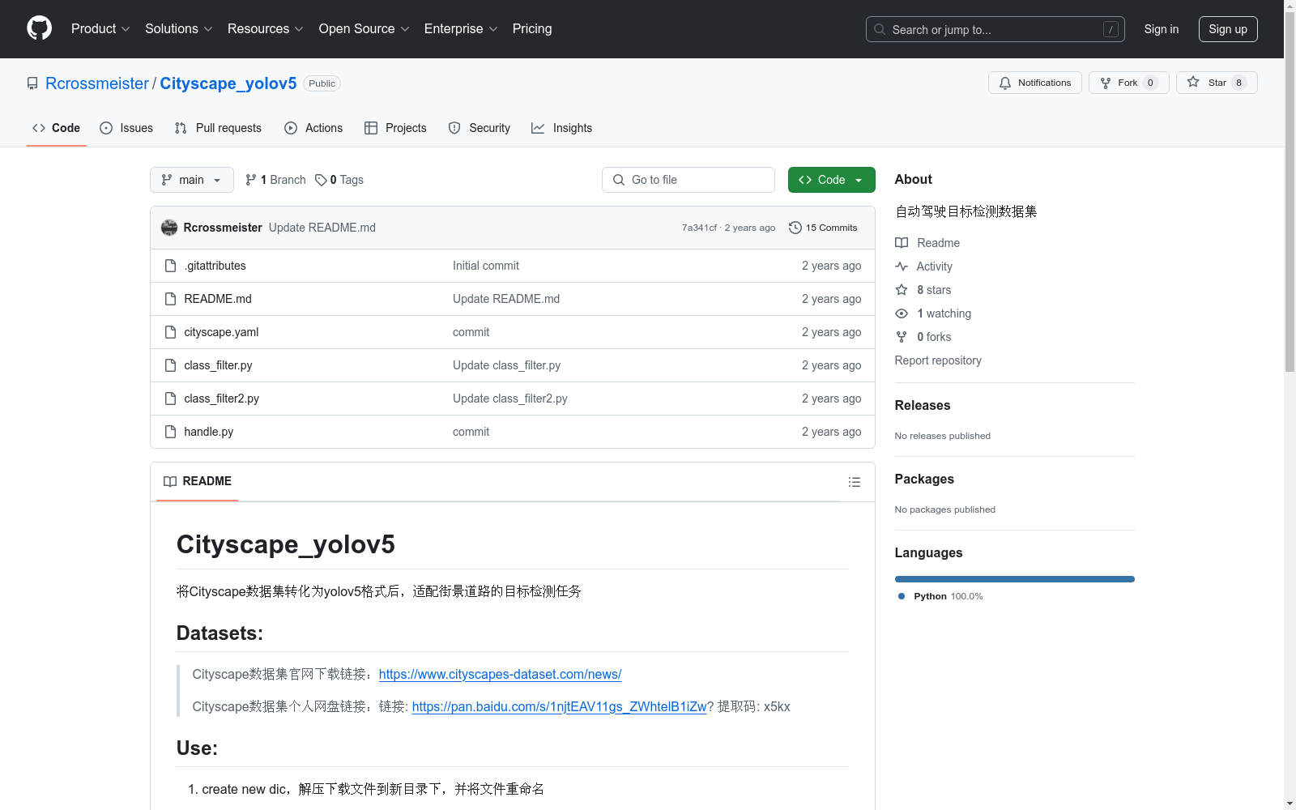The height and width of the screenshot is (810, 1296).
Task: Click the Python language bar
Action: [1015, 579]
